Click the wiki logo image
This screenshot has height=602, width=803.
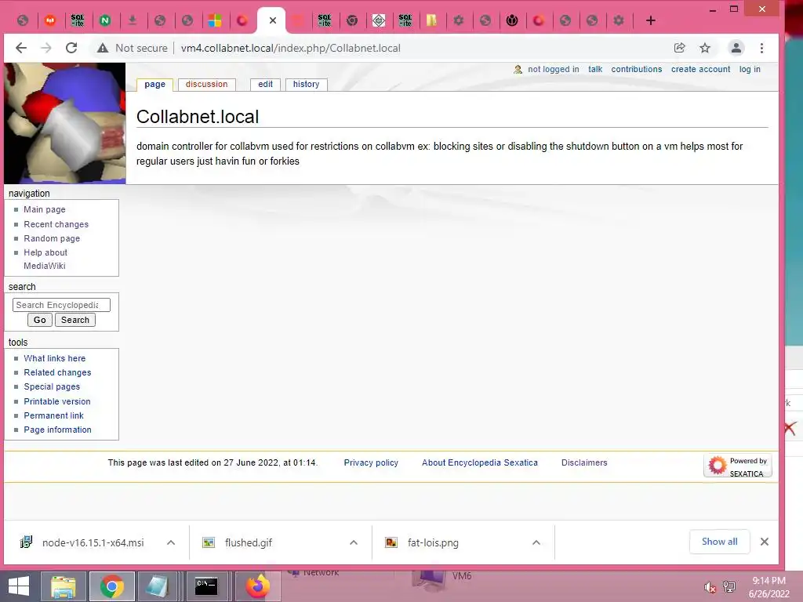(64, 123)
